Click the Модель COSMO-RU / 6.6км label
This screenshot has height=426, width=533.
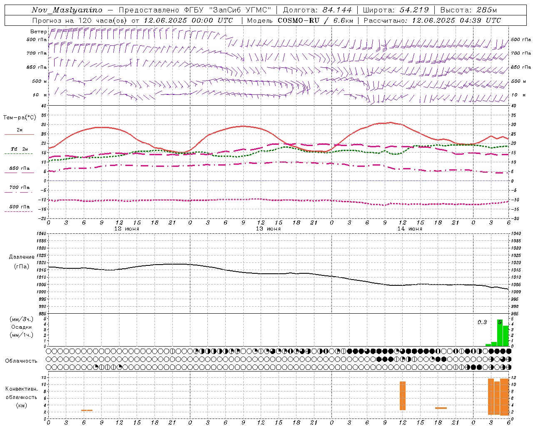[x=300, y=20]
